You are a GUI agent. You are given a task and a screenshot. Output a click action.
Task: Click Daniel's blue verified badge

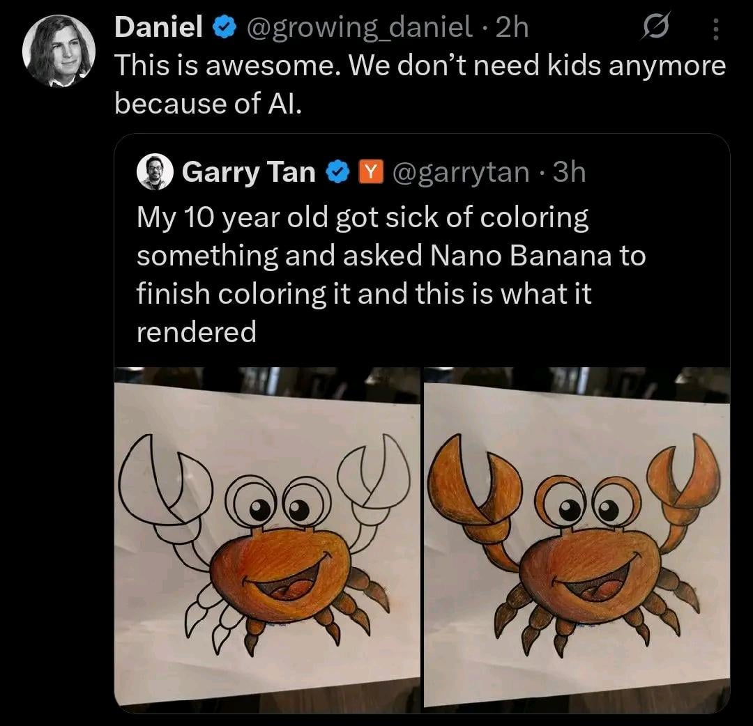click(222, 29)
